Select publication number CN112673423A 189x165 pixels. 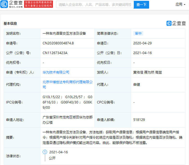pos(55,53)
